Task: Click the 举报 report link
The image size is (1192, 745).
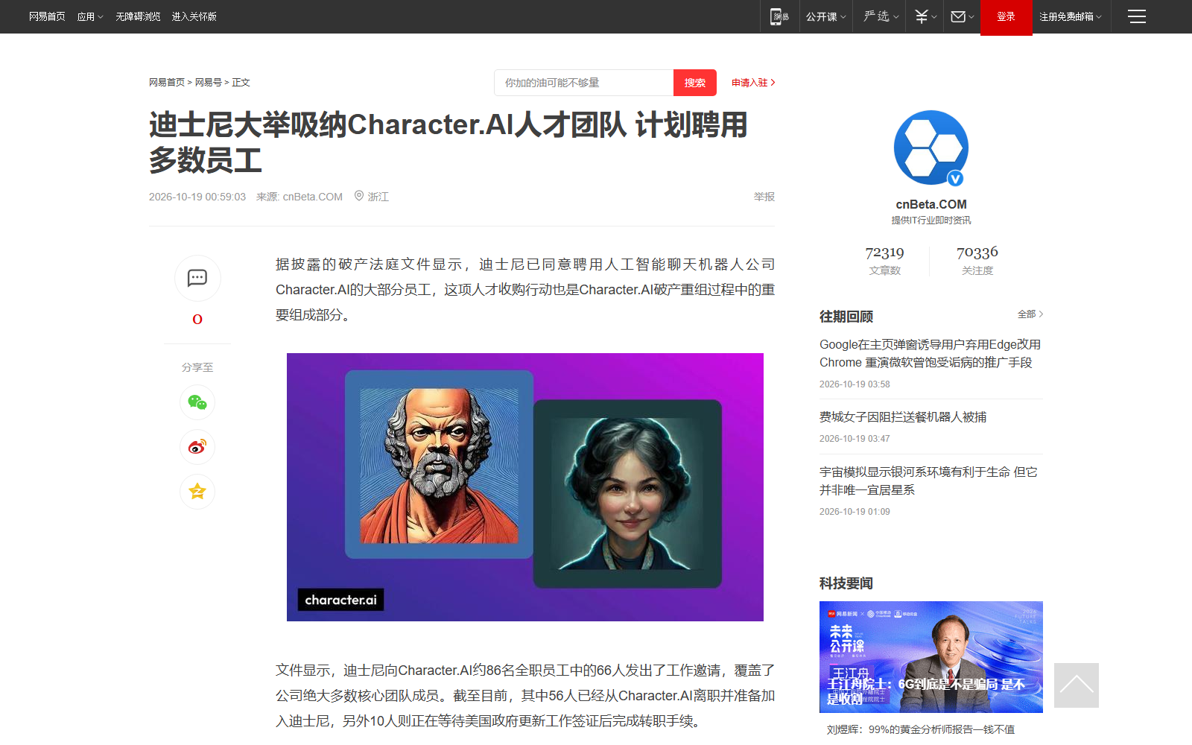Action: click(764, 197)
